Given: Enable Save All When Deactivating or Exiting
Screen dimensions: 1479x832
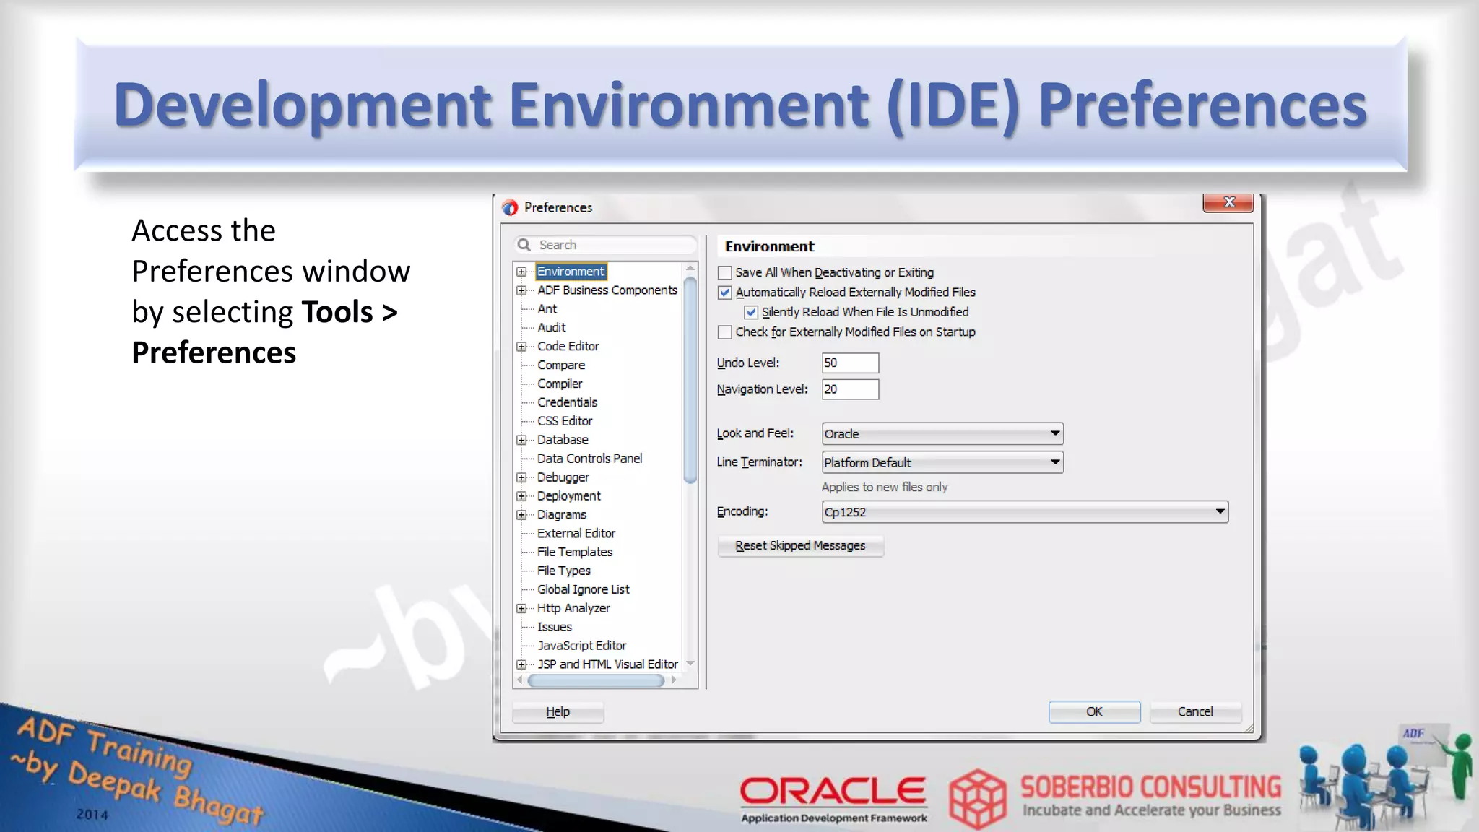Looking at the screenshot, I should point(725,273).
